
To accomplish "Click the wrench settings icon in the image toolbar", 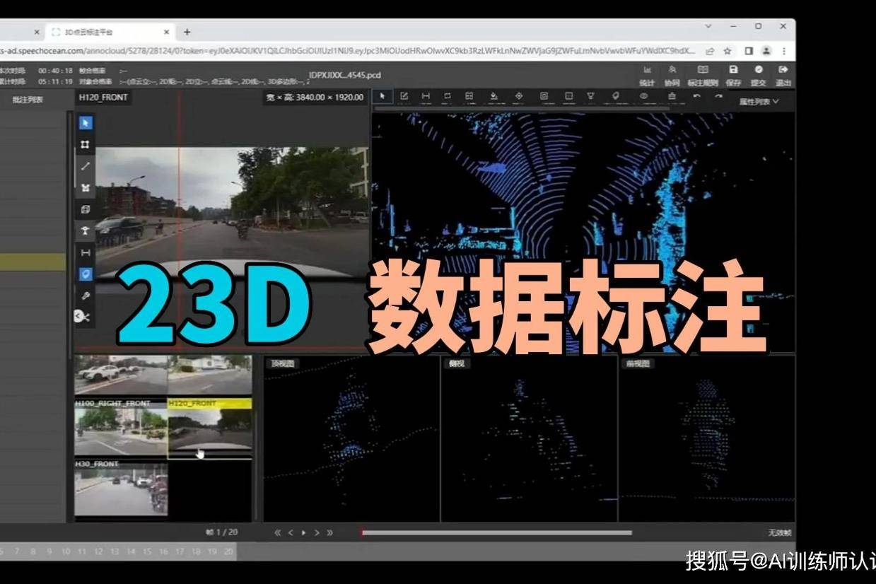I will (86, 296).
